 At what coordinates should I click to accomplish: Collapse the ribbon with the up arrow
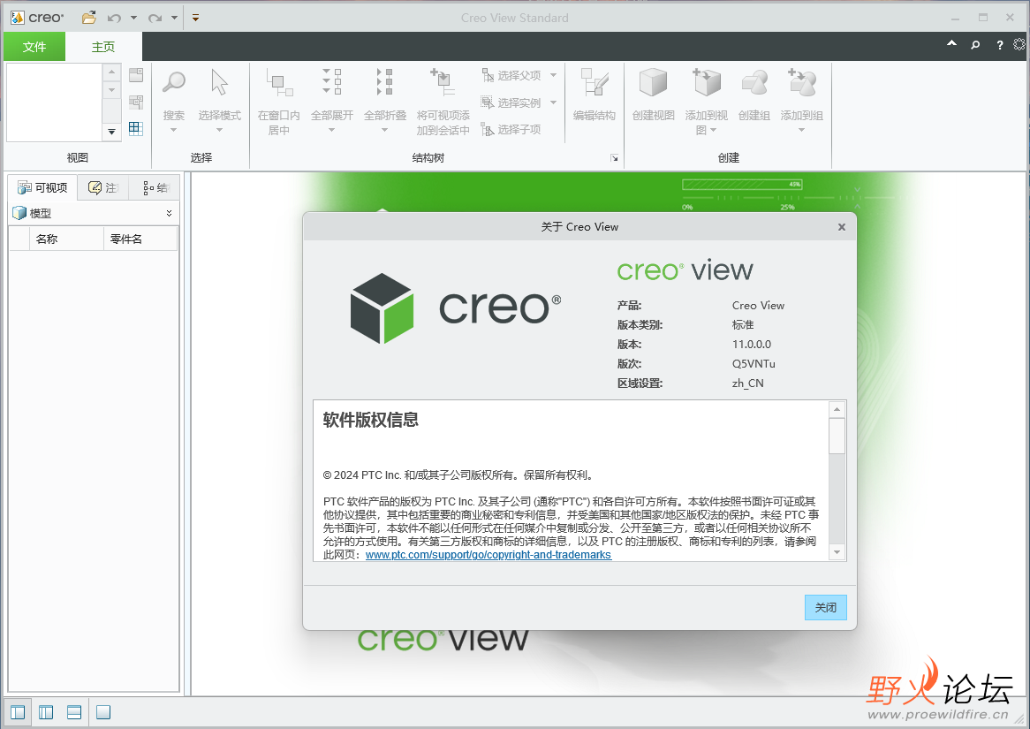point(951,44)
